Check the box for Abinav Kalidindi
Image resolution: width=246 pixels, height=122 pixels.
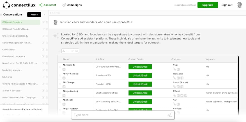click(60, 75)
